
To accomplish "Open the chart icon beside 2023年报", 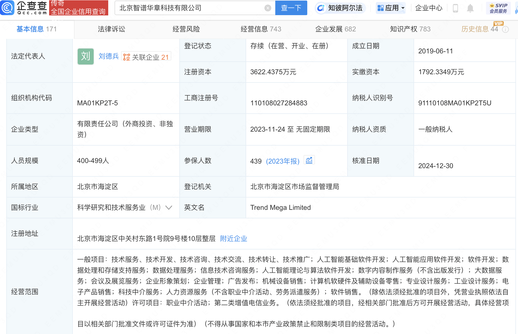I will coord(309,160).
